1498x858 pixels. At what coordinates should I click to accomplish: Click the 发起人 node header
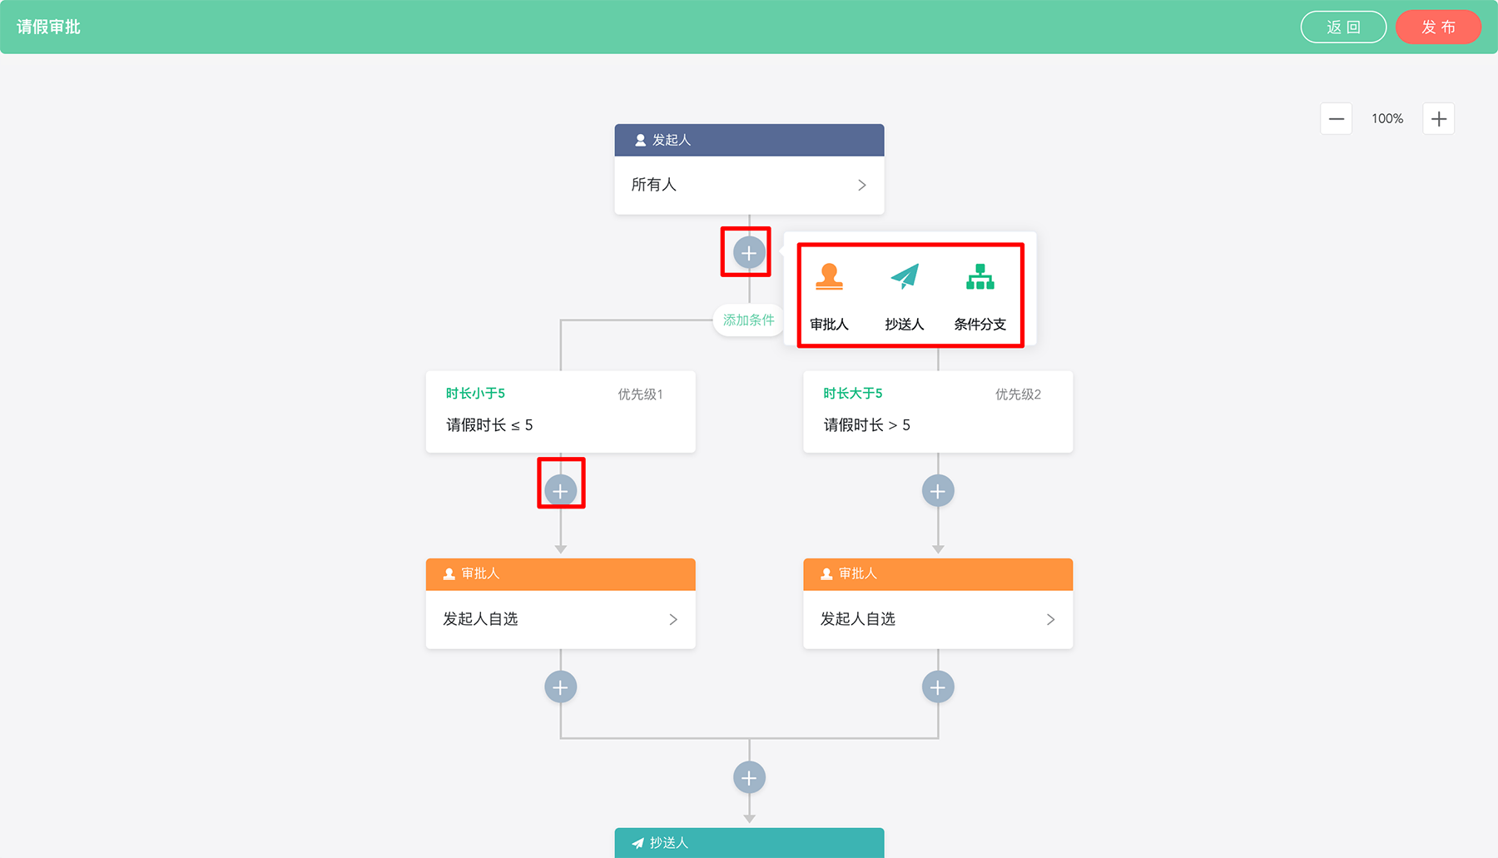tap(749, 140)
